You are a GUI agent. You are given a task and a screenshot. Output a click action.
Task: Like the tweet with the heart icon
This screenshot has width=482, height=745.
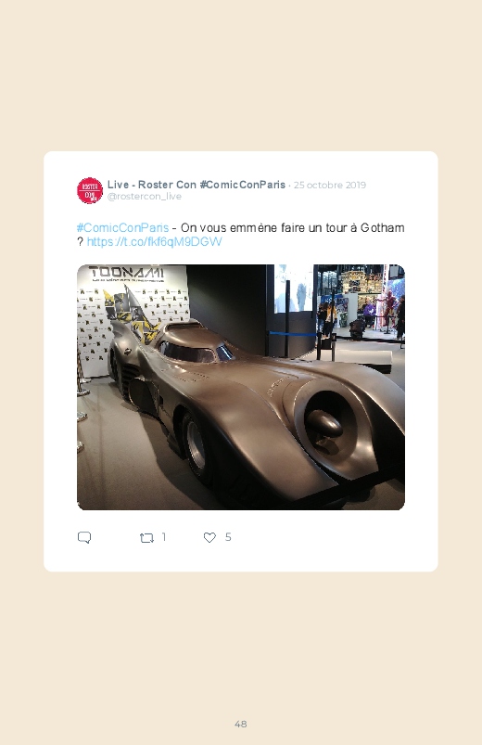click(209, 537)
